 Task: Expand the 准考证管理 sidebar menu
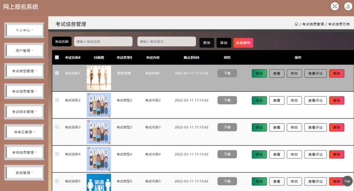click(x=24, y=132)
